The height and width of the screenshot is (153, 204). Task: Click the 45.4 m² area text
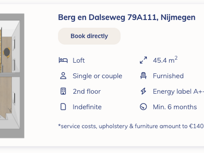165,60
